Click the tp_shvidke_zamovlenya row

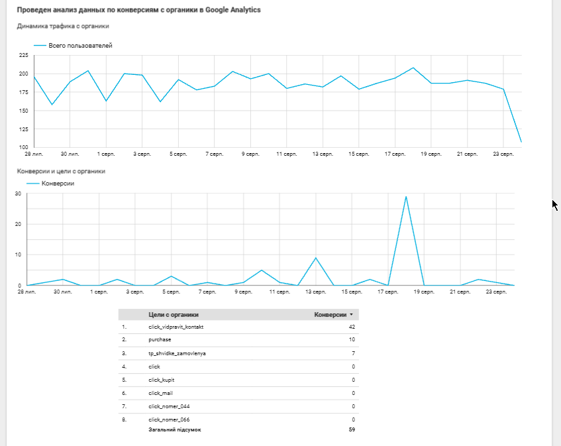238,353
